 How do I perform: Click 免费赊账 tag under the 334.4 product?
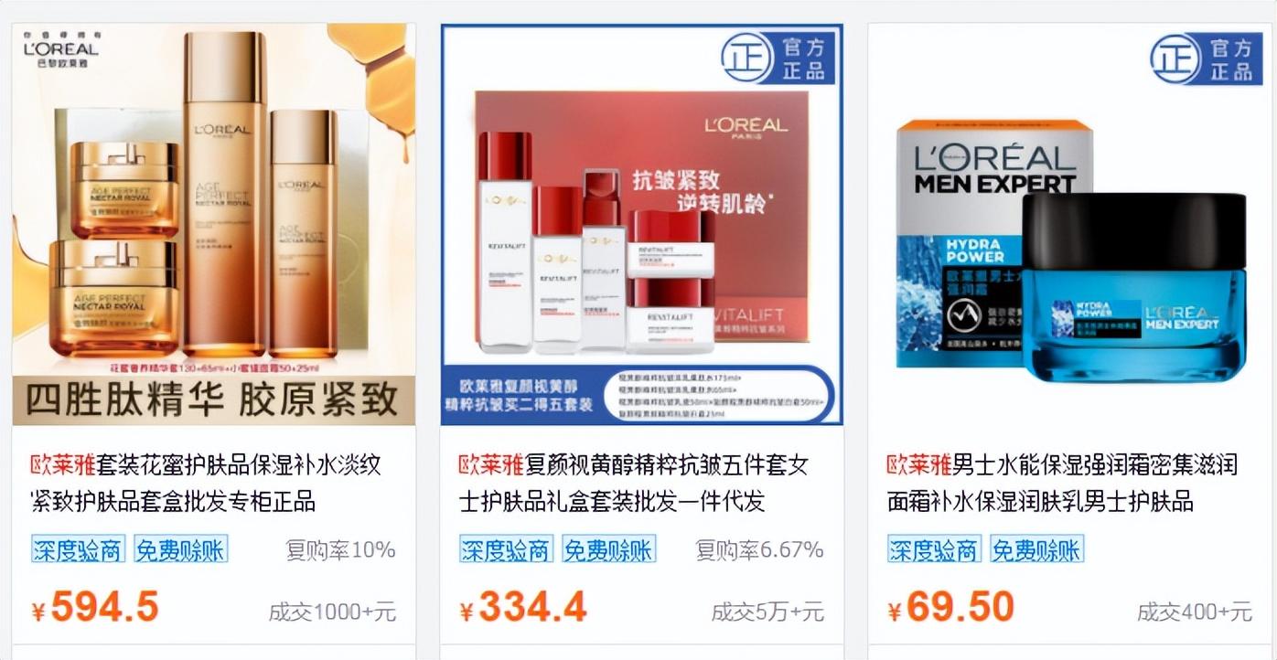coord(609,549)
